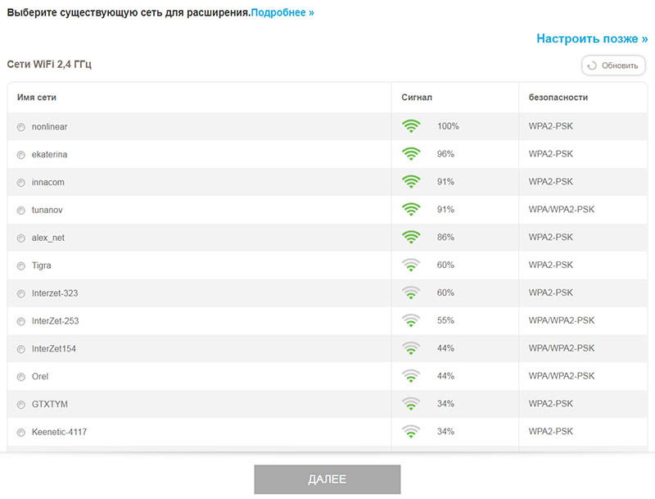This screenshot has width=655, height=499.
Task: Open the Подробнее » link
Action: point(282,12)
